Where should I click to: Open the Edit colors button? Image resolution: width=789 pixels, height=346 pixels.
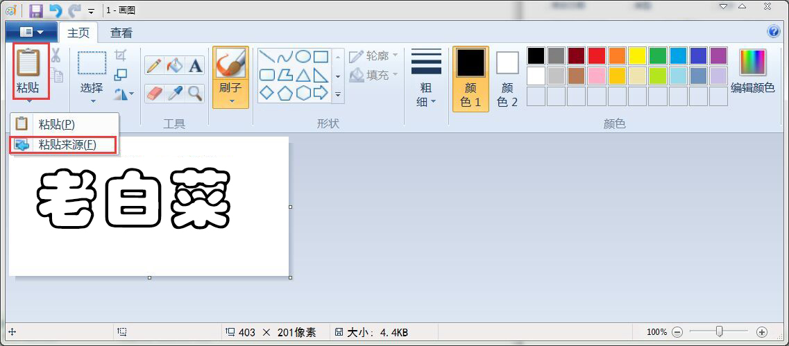point(752,71)
